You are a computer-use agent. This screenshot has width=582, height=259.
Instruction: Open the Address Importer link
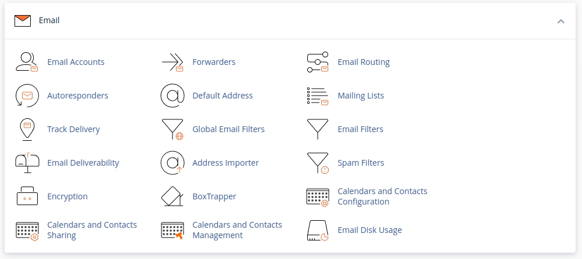pos(225,163)
